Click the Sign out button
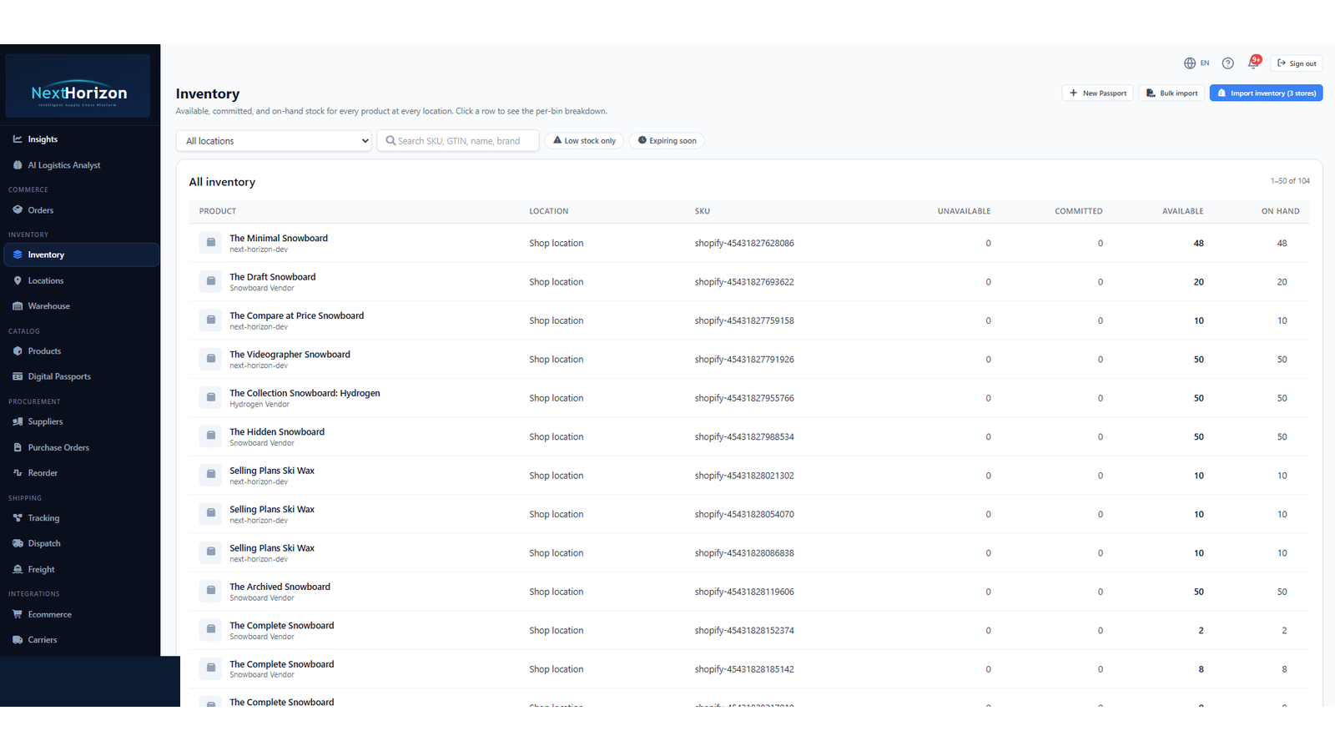 (1297, 63)
